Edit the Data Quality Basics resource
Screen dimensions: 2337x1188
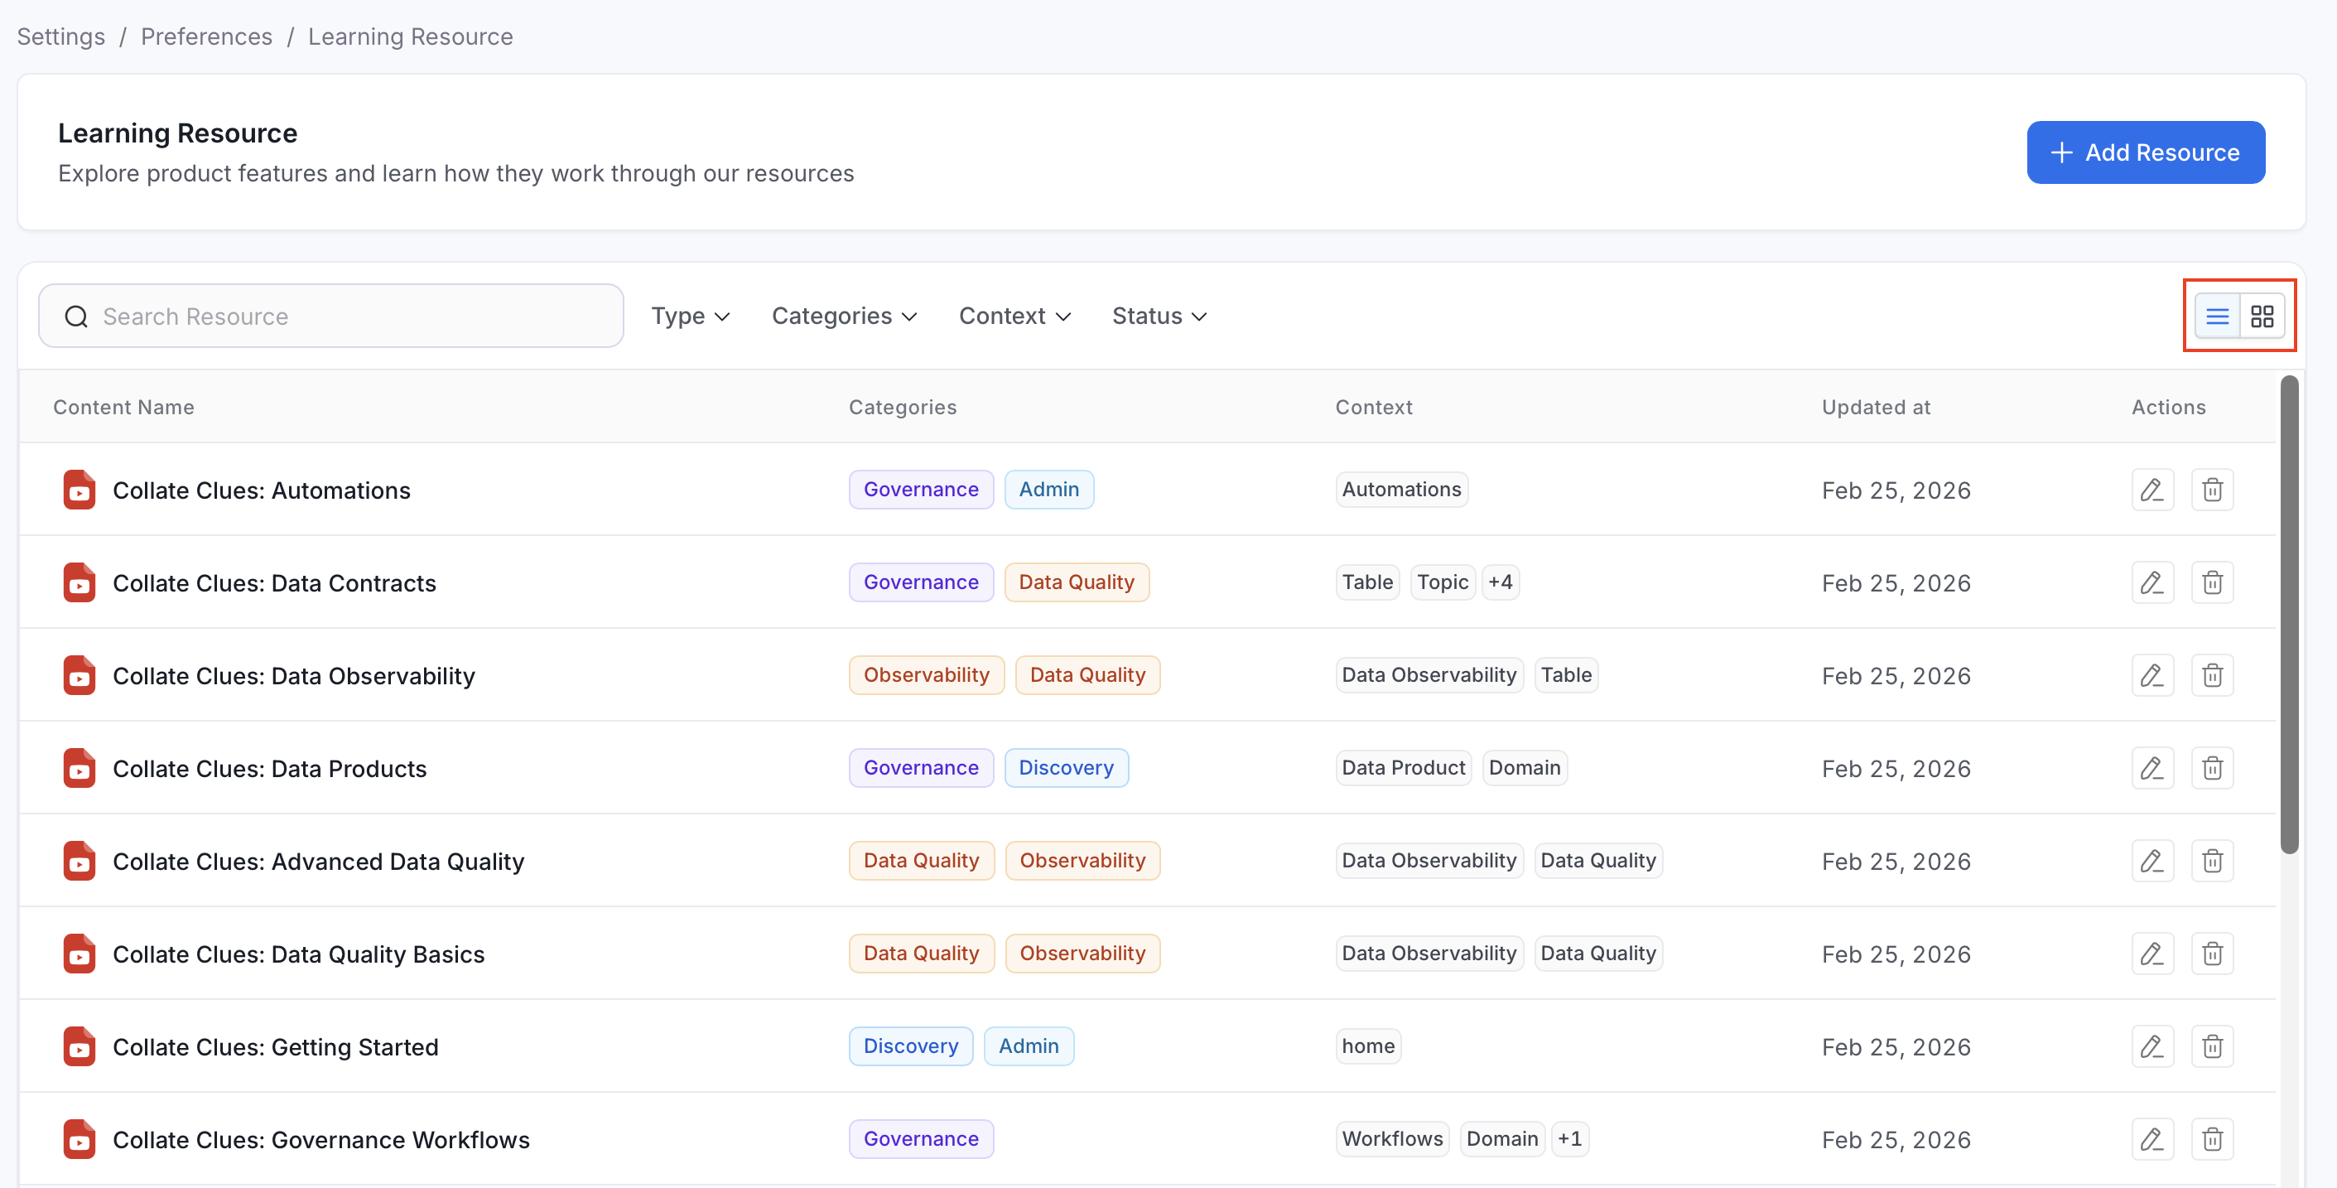coord(2152,954)
